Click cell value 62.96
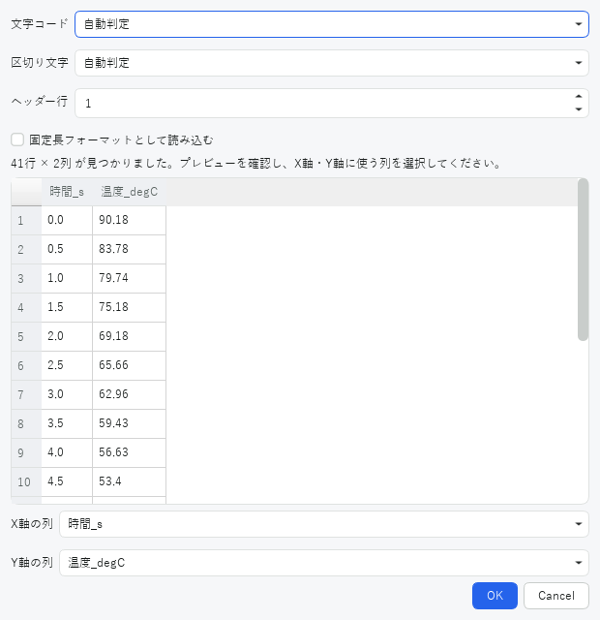 pos(129,394)
